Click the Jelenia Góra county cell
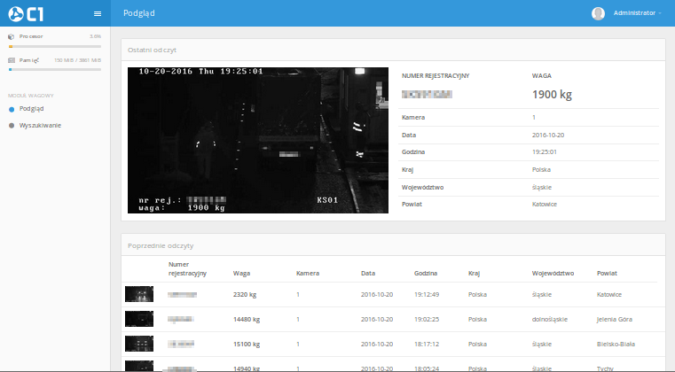Screen dimensions: 675x372 coord(615,320)
